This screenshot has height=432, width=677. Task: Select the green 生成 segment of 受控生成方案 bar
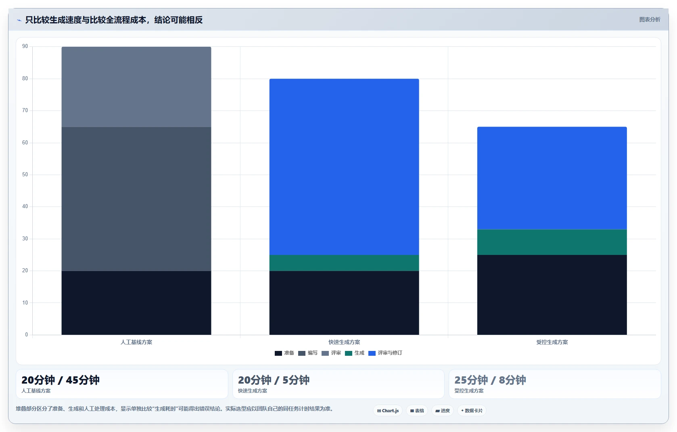552,242
